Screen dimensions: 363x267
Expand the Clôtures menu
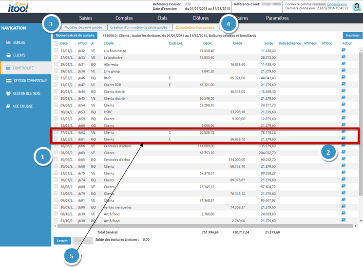pyautogui.click(x=200, y=18)
